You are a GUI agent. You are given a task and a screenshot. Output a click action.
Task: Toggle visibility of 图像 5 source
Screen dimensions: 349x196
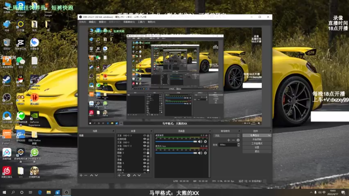tap(145, 163)
